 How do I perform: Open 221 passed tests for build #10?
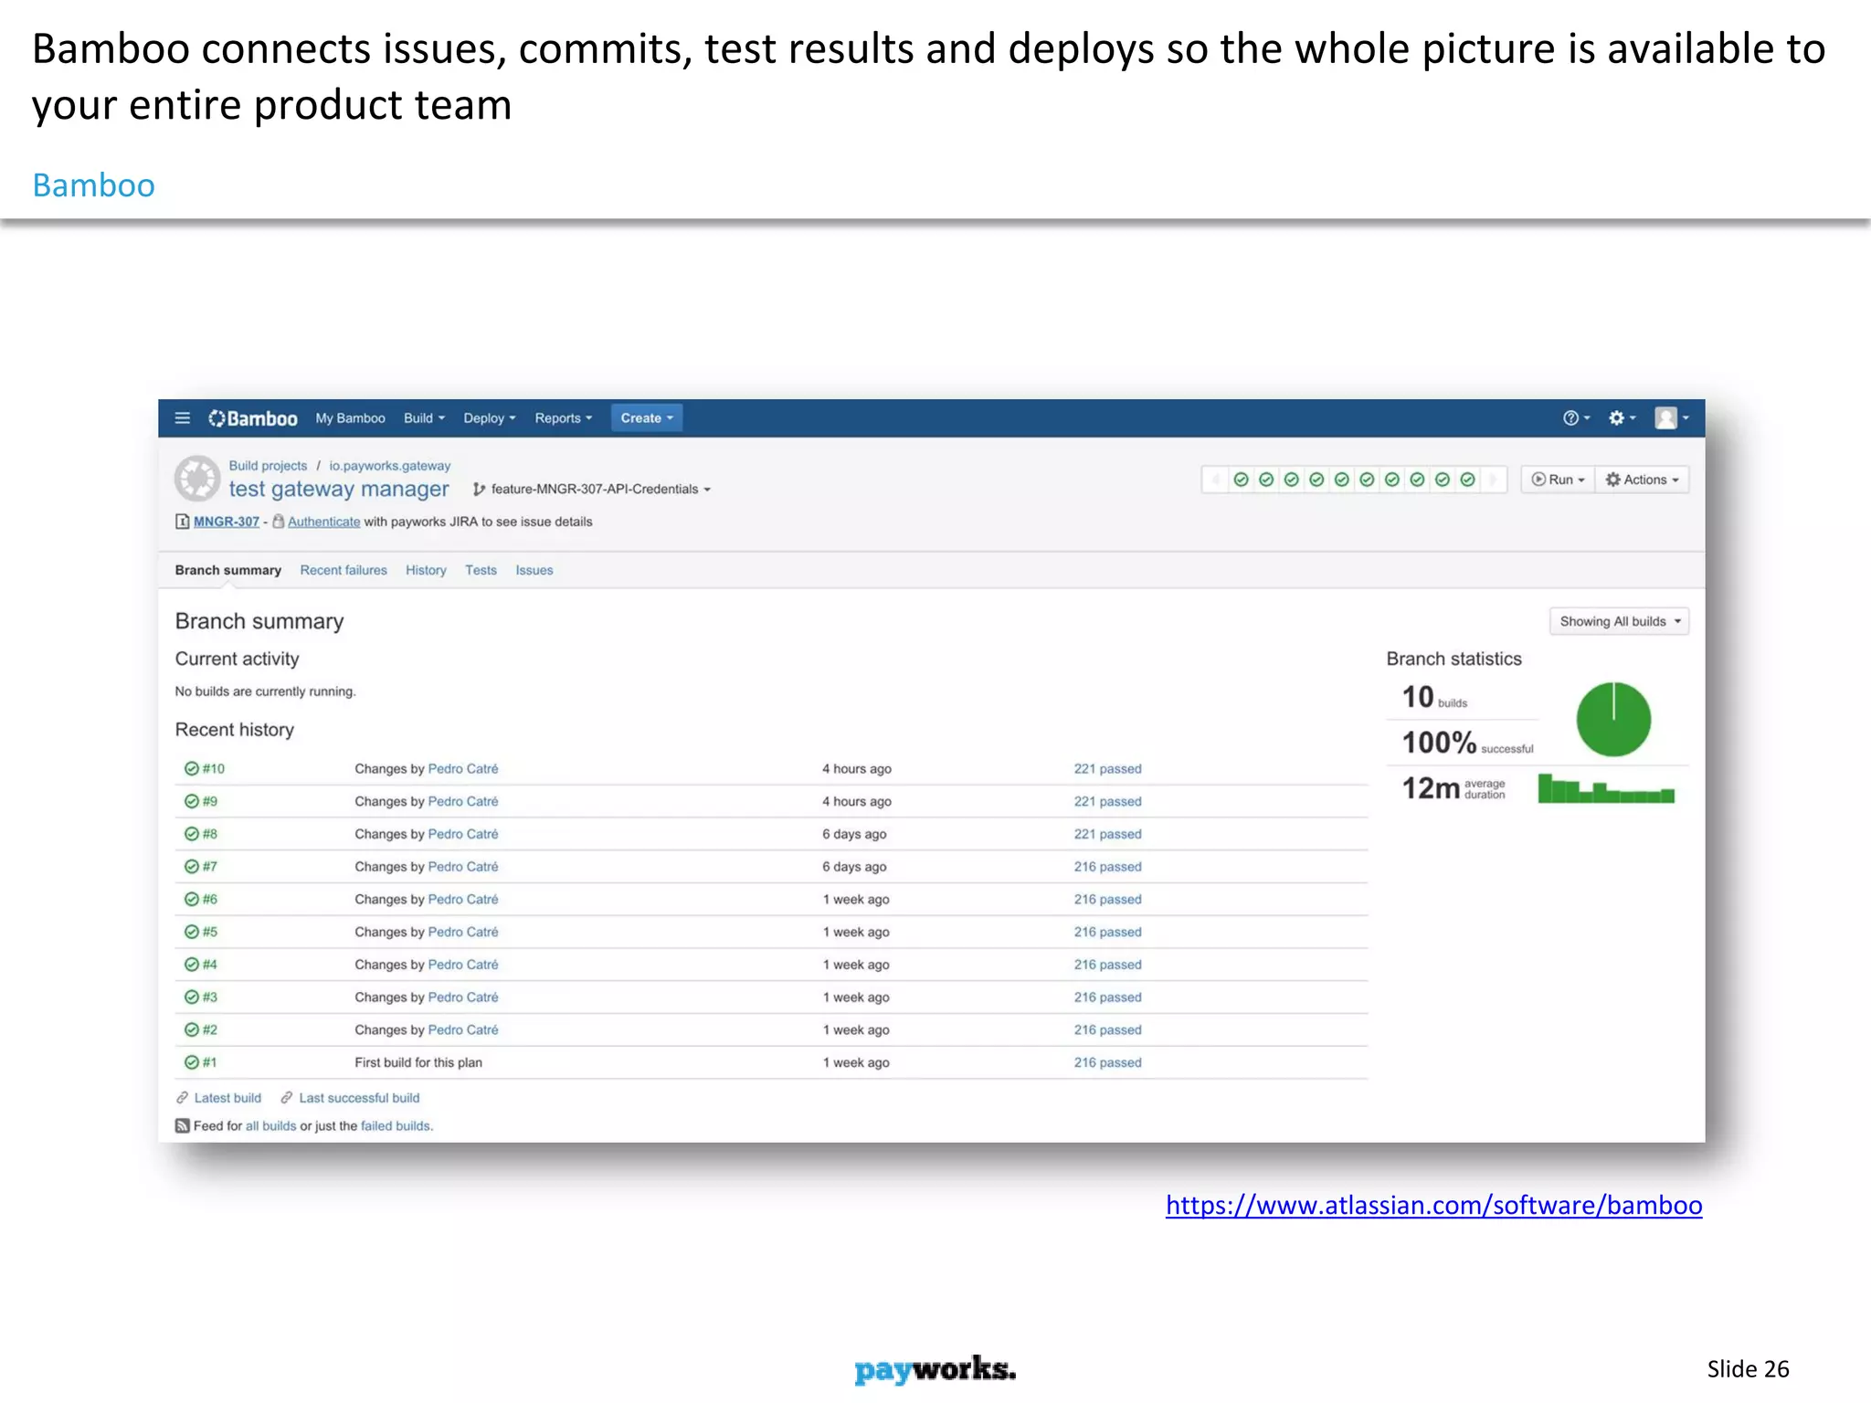[x=1108, y=769]
